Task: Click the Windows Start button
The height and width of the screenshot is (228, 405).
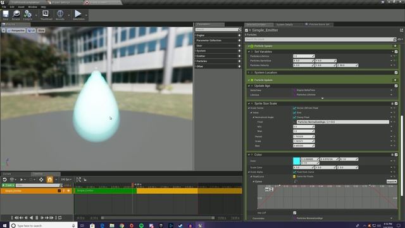Action: [4, 225]
